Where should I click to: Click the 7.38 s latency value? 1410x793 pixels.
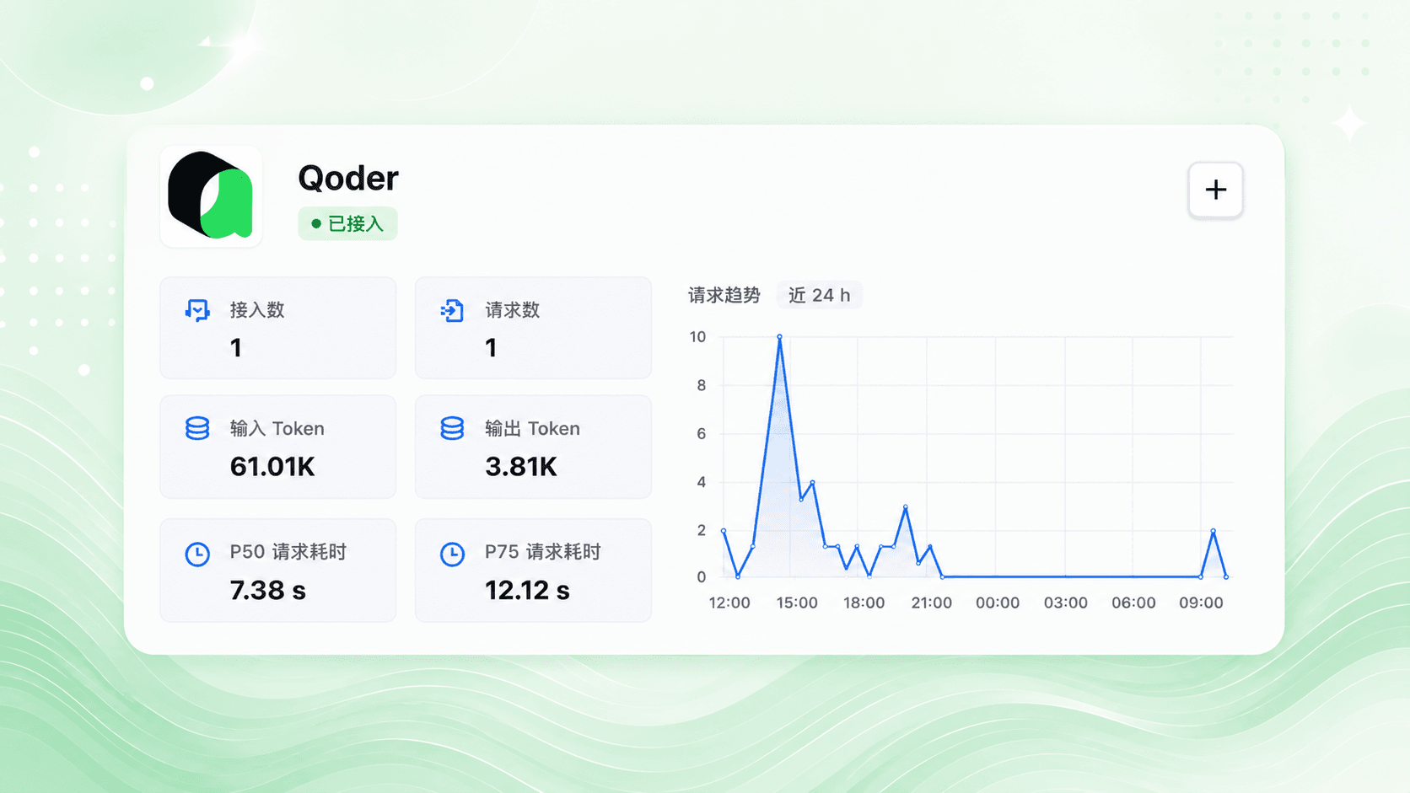point(267,590)
